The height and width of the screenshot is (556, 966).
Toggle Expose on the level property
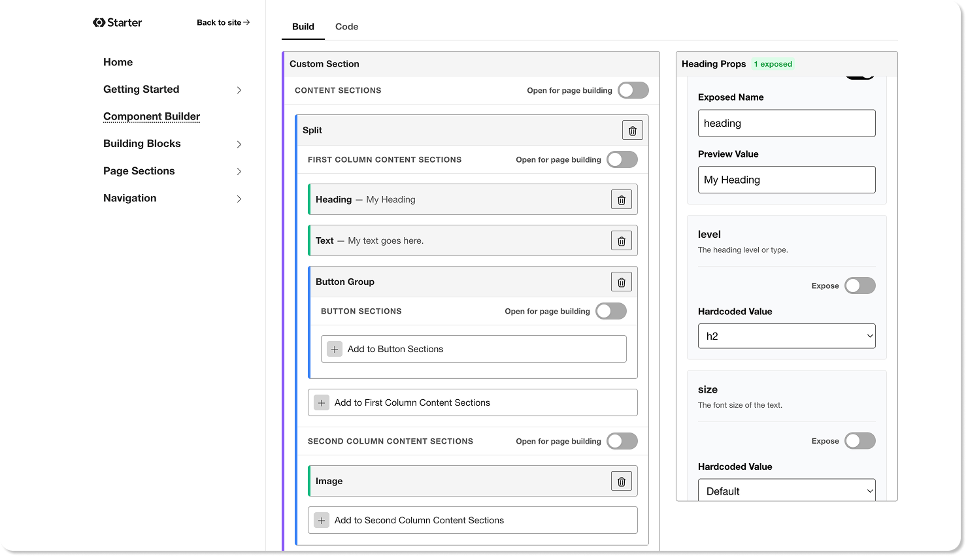860,286
